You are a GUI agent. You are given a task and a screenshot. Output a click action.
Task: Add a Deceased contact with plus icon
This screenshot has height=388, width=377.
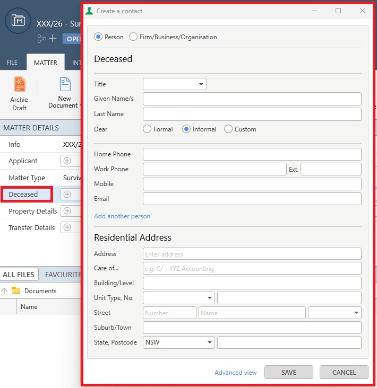click(x=67, y=194)
